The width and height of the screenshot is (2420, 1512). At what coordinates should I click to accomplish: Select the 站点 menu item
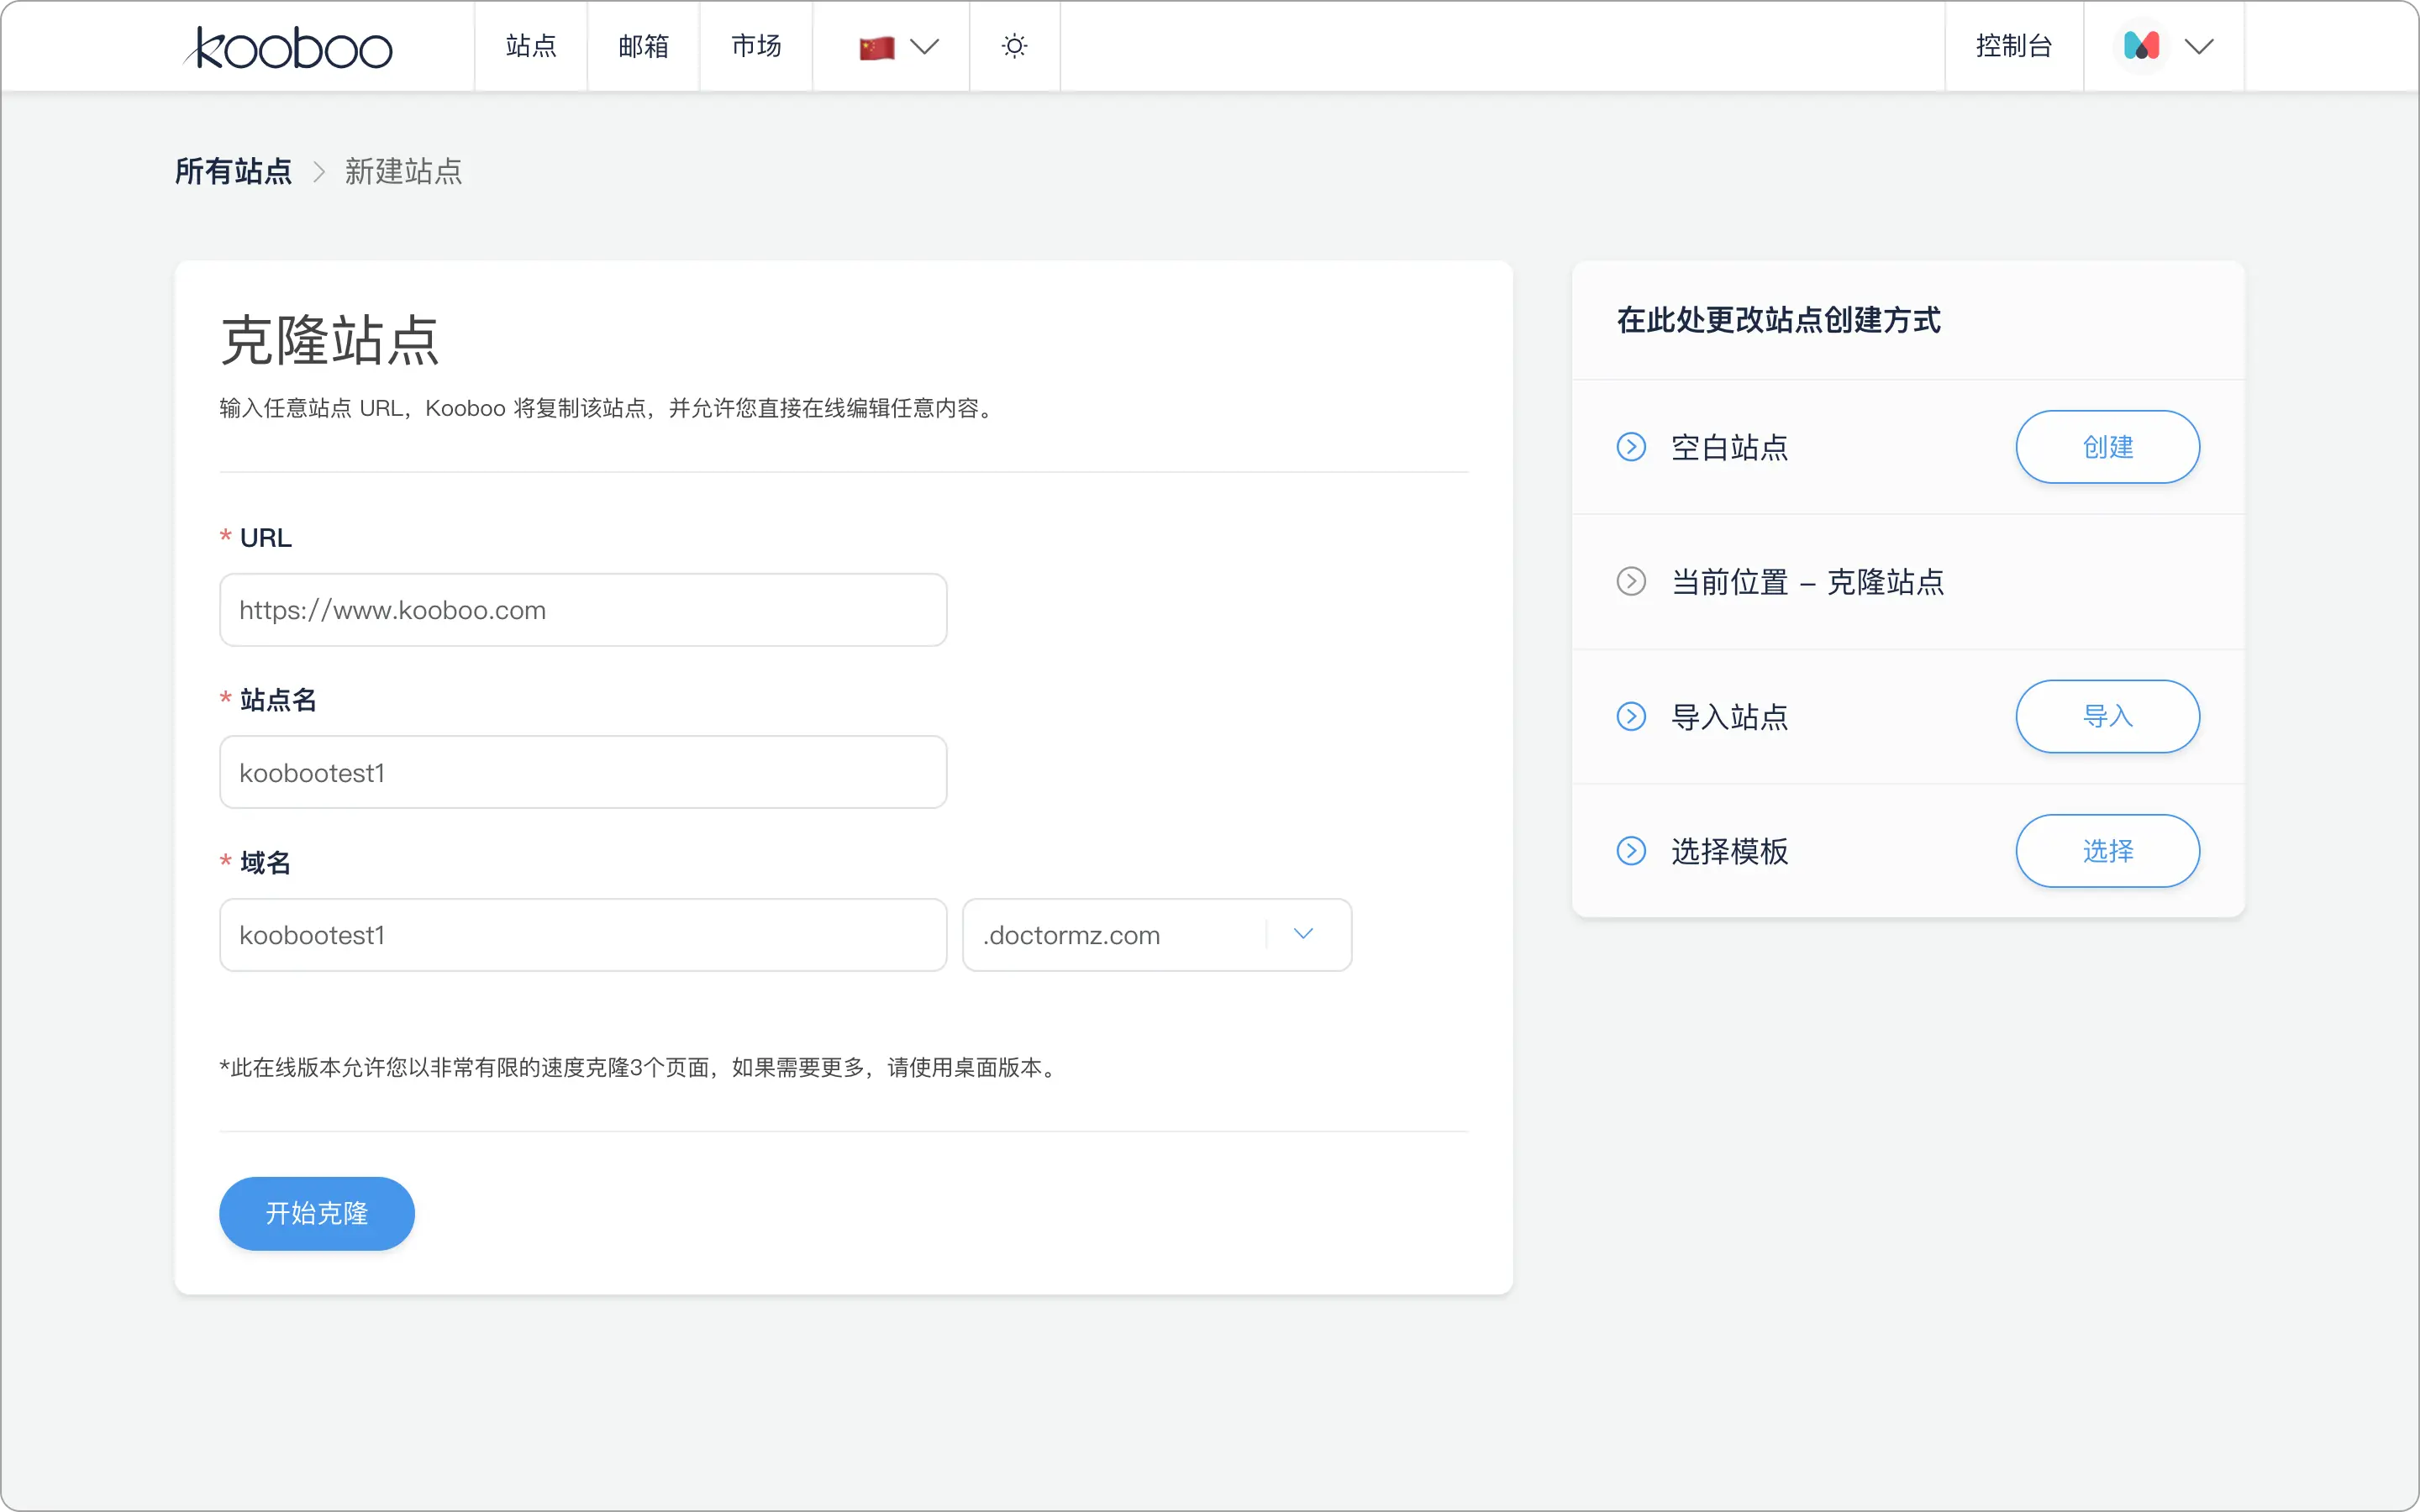point(530,46)
